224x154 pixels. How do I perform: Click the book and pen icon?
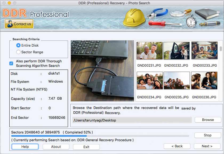point(209,16)
